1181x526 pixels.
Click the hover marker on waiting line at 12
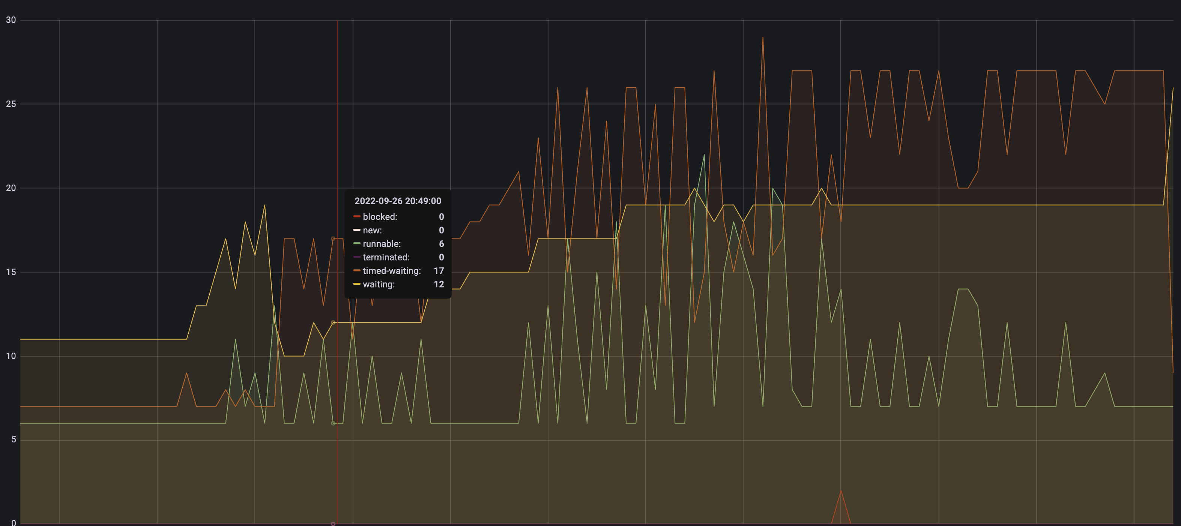pyautogui.click(x=333, y=322)
